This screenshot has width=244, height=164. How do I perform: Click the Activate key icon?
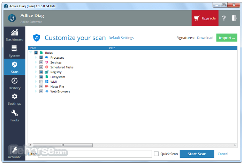(x=14, y=152)
